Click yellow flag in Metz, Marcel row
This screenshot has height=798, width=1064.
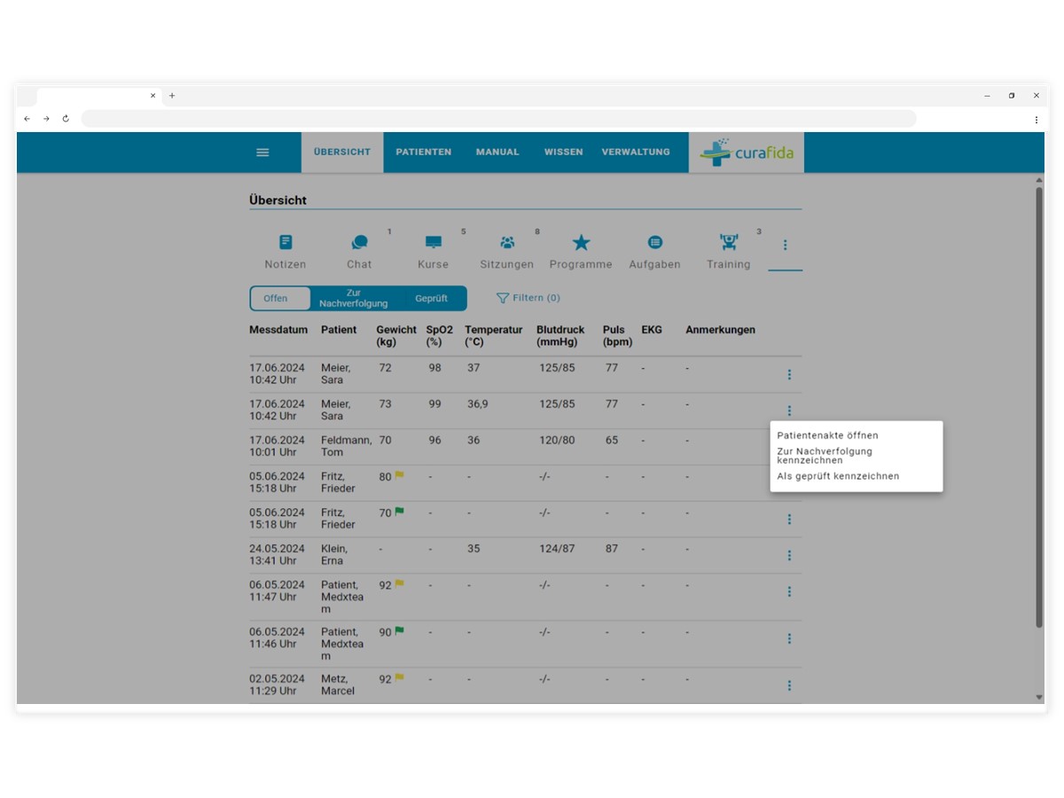click(x=399, y=678)
